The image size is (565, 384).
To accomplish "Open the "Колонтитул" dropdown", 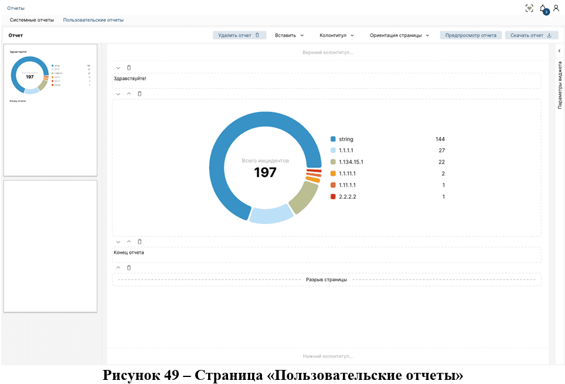I will coord(336,35).
